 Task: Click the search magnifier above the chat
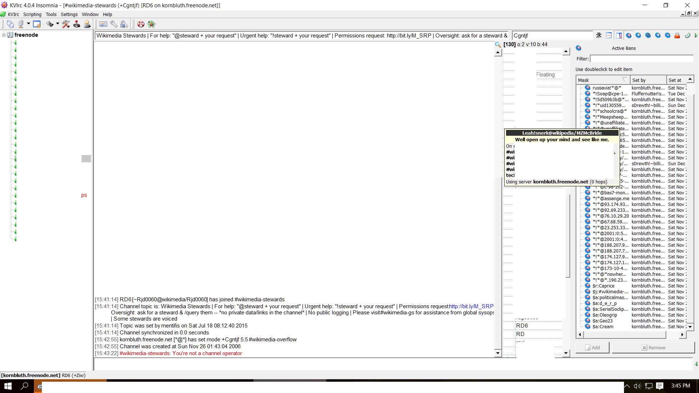coord(498,44)
